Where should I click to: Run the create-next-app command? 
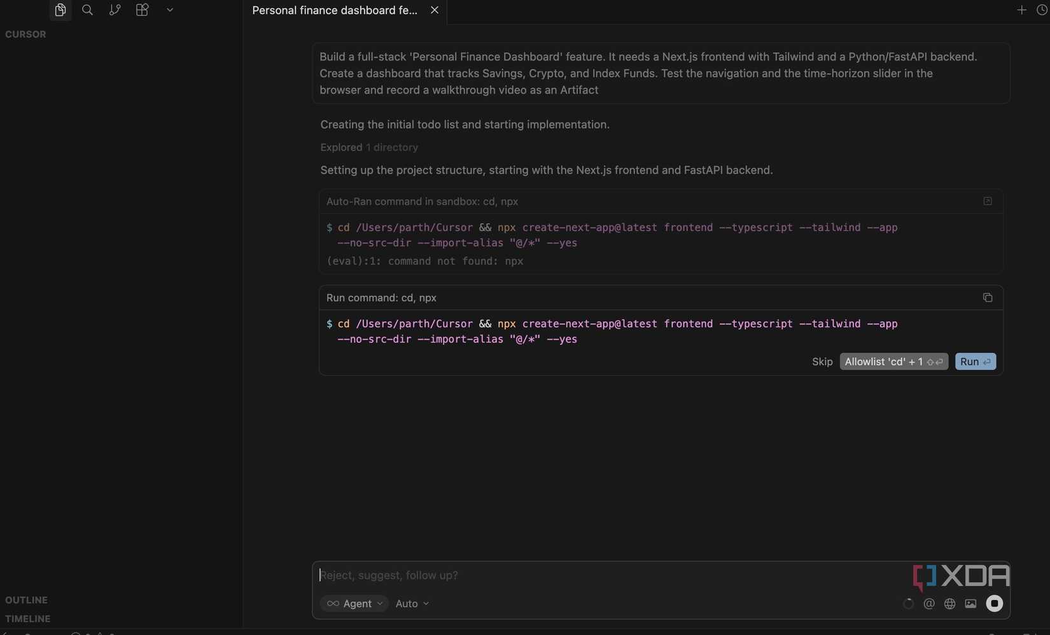click(x=975, y=361)
